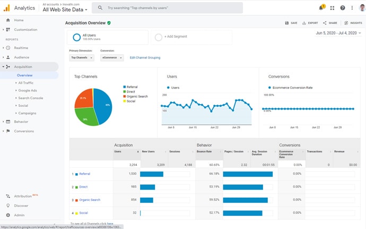This screenshot has height=229, width=366.
Task: Open the help question mark icon
Action: point(342,8)
